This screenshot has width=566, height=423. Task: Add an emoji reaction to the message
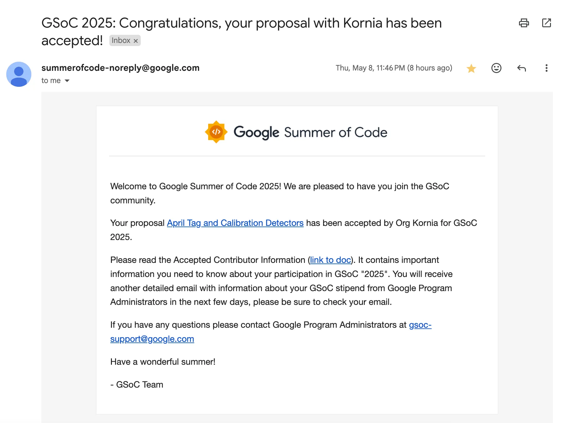tap(496, 68)
